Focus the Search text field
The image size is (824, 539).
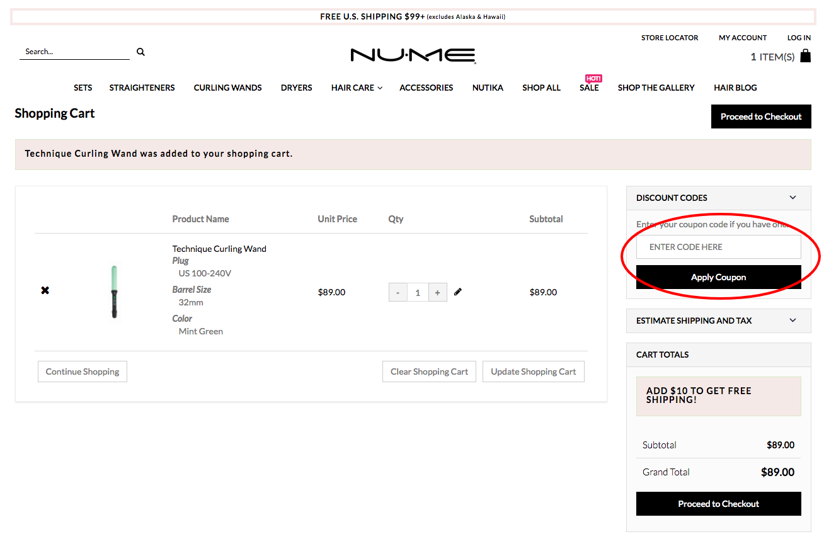74,52
